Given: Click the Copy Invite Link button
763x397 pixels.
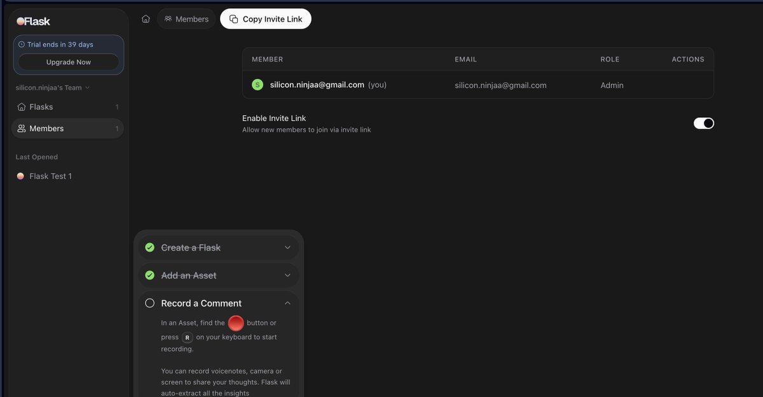Looking at the screenshot, I should click(x=266, y=19).
